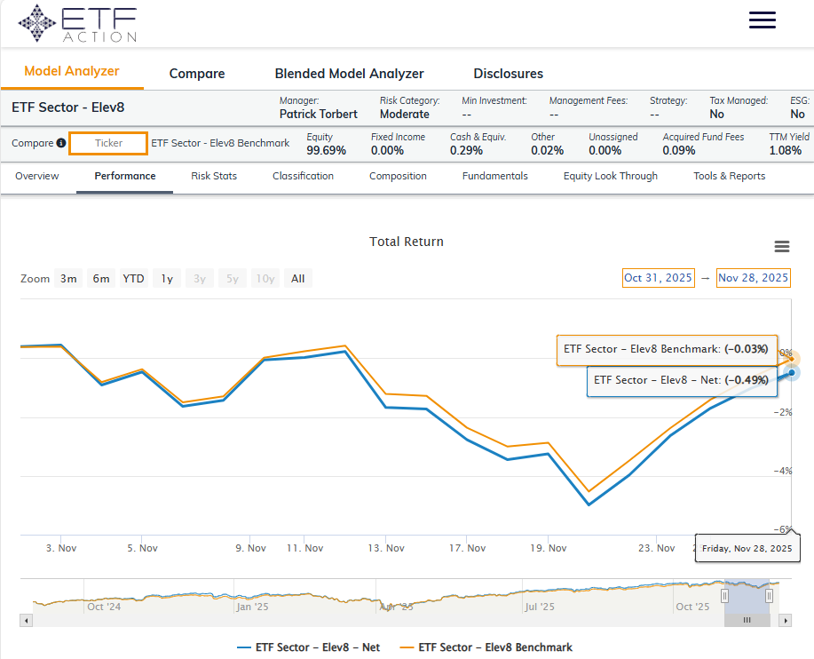Switch to the Risk Stats tab
The height and width of the screenshot is (659, 814).
pyautogui.click(x=214, y=176)
